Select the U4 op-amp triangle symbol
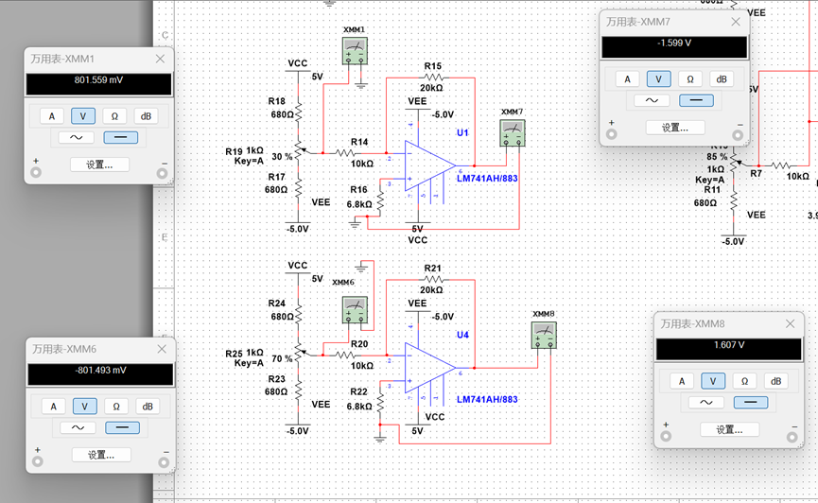 pyautogui.click(x=428, y=368)
